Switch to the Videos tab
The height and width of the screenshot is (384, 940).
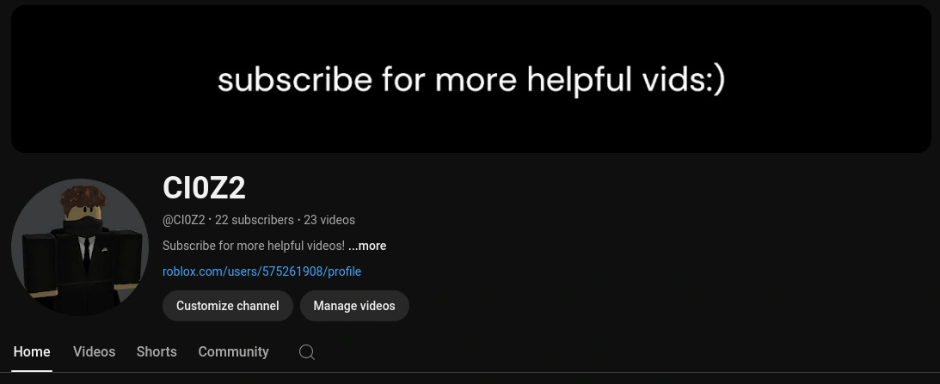(x=94, y=351)
